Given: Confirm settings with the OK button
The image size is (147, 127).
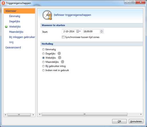Looking at the screenshot, I should (x=119, y=121).
